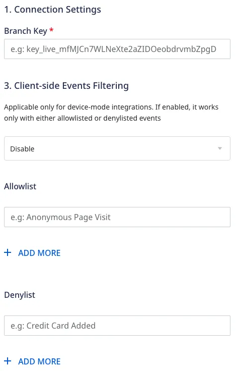Click the Allowlist label
This screenshot has width=237, height=371.
[x=20, y=186]
